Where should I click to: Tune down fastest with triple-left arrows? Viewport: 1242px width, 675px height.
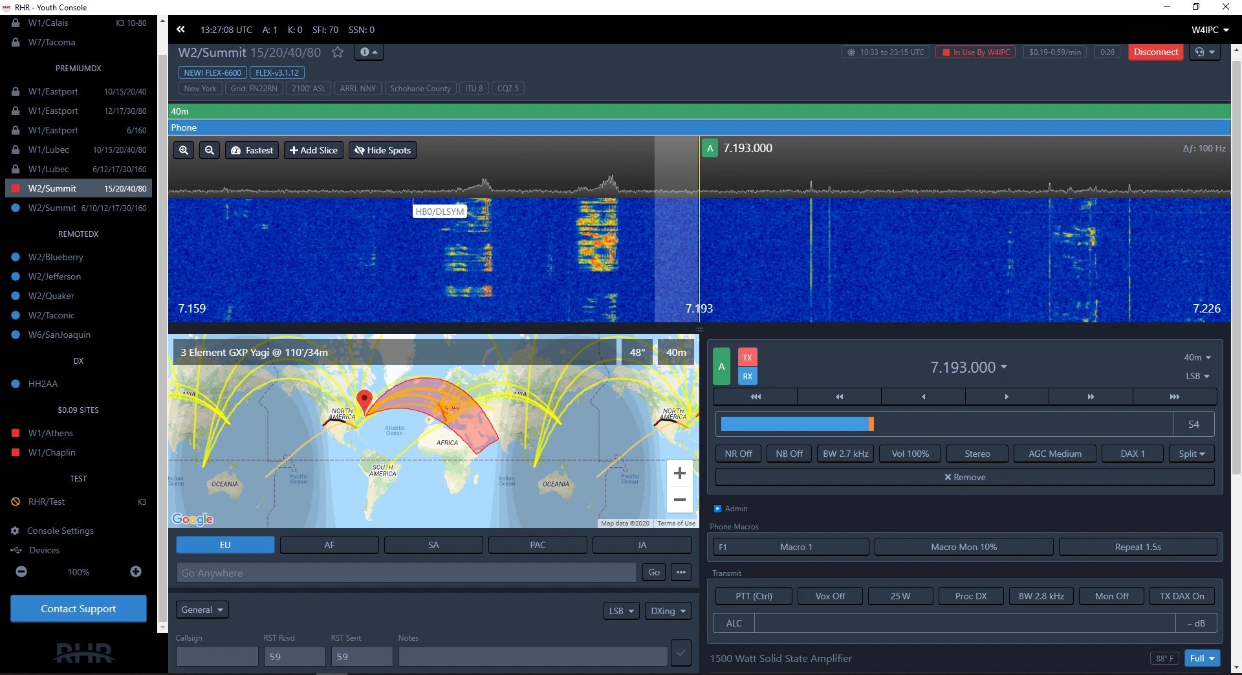coord(755,397)
